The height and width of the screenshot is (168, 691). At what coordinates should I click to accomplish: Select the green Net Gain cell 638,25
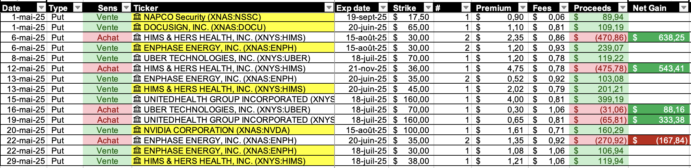659,37
